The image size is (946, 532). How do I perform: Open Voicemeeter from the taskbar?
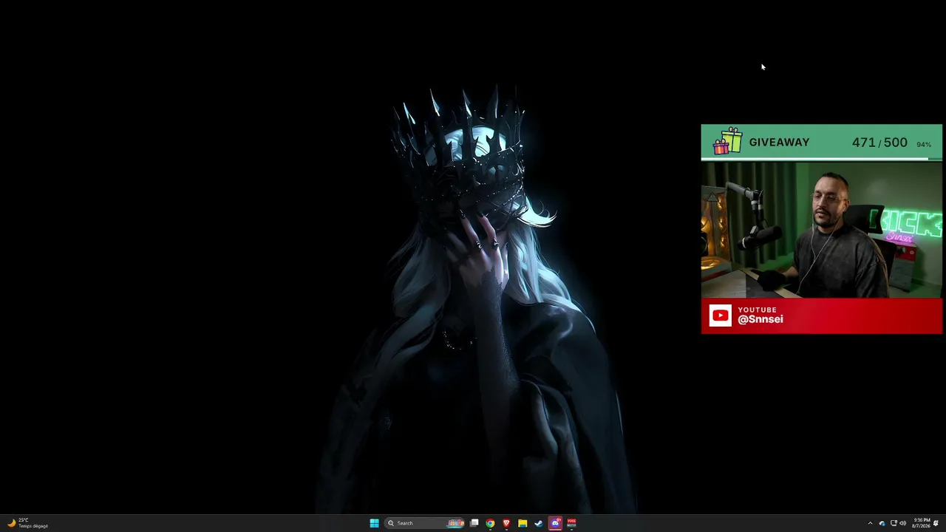571,523
